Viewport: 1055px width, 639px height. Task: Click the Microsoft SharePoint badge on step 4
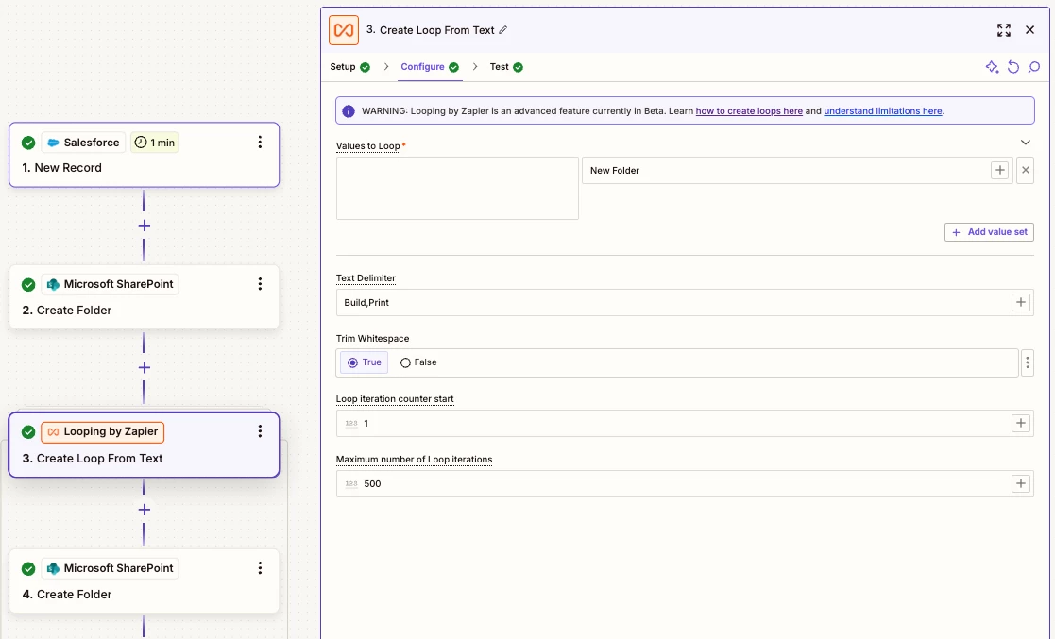pyautogui.click(x=111, y=567)
